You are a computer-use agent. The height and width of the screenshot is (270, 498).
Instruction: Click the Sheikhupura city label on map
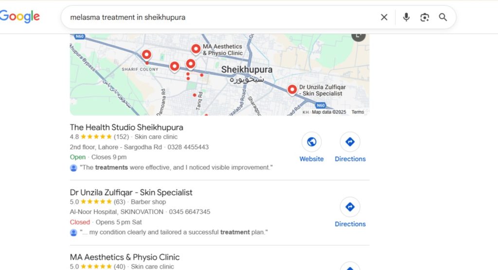[247, 70]
